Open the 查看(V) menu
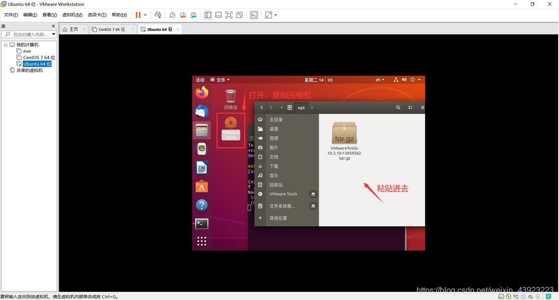 [x=50, y=15]
